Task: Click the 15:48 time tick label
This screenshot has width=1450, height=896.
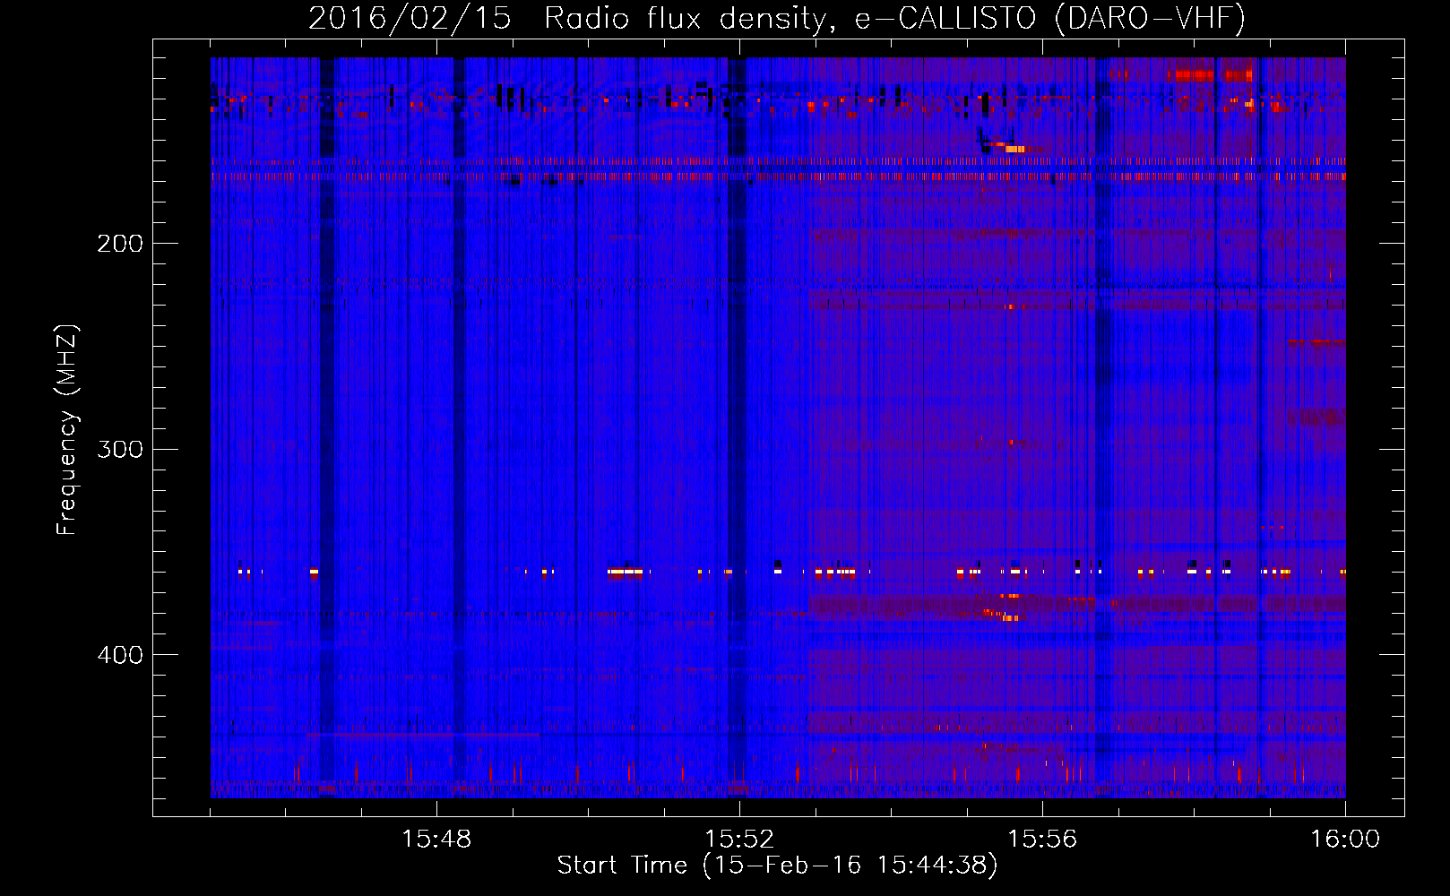Action: tap(436, 840)
